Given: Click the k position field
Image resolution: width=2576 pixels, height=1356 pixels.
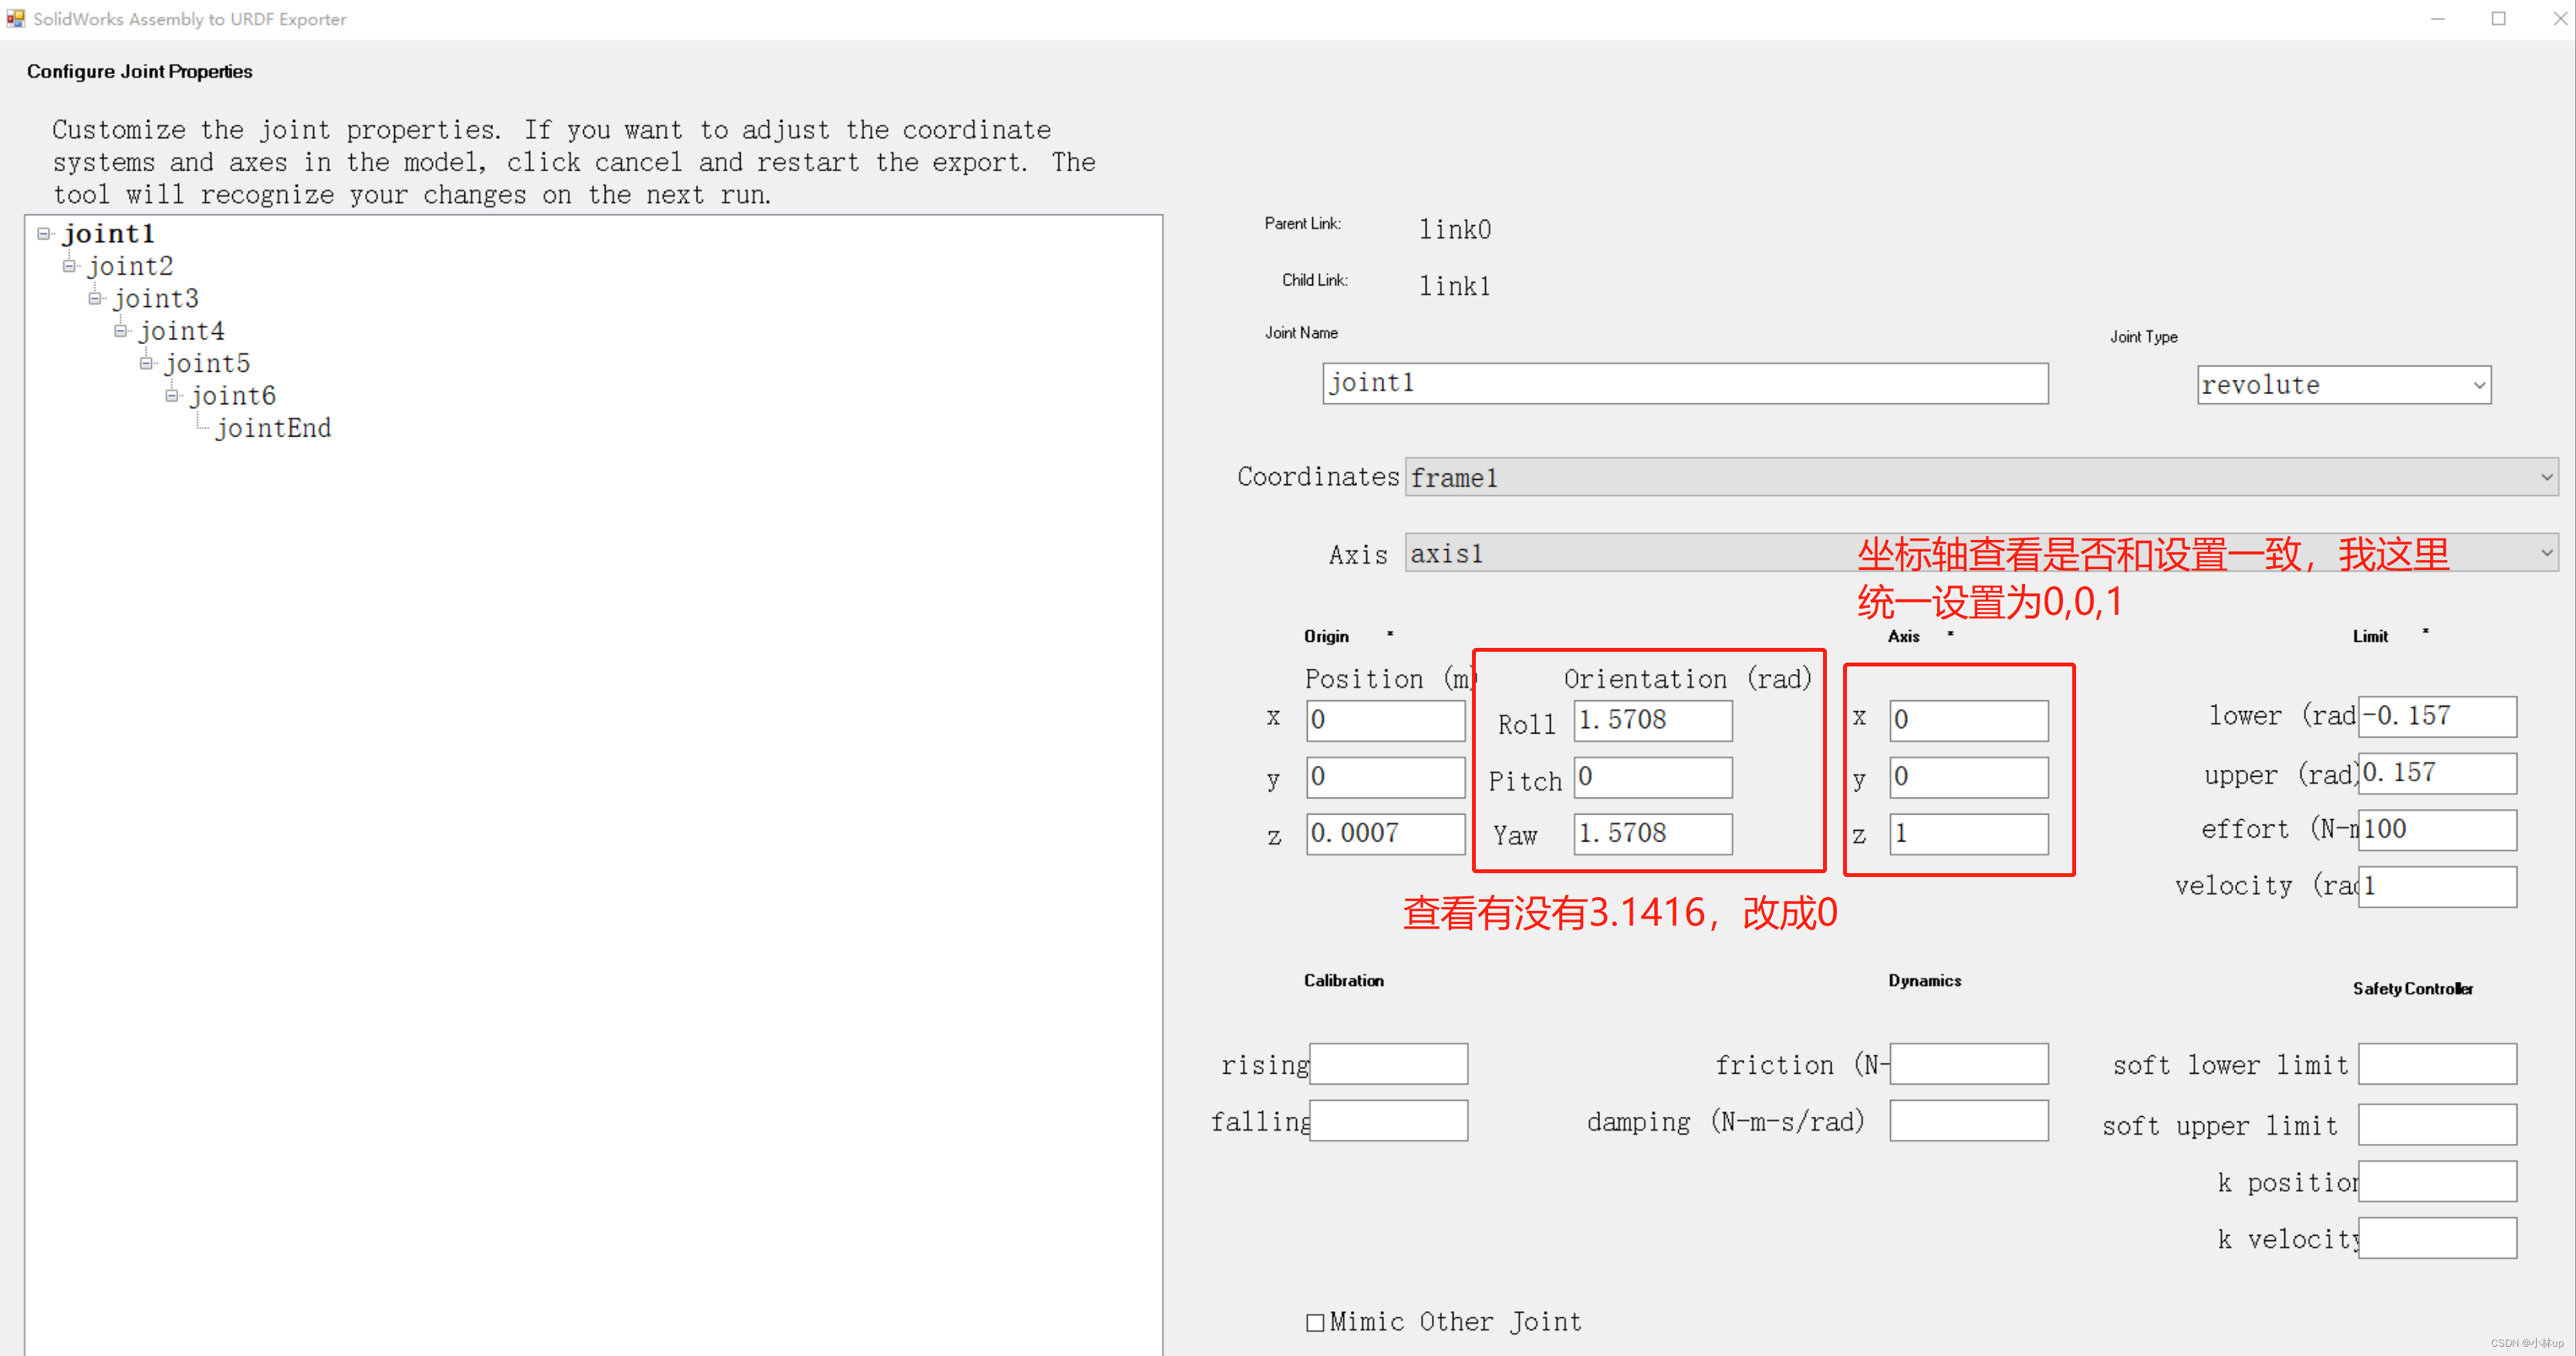Looking at the screenshot, I should pos(2437,1181).
